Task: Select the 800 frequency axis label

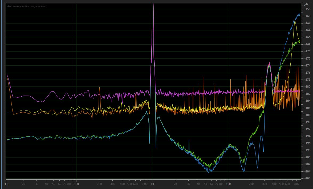Action: (x=145, y=184)
